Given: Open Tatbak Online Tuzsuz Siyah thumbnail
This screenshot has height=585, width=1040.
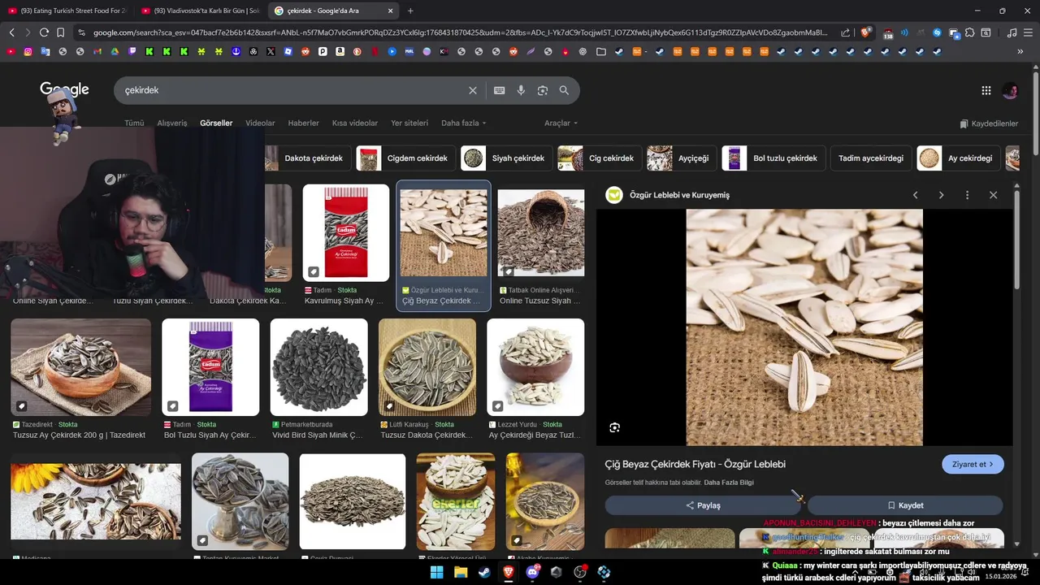Looking at the screenshot, I should 541,233.
